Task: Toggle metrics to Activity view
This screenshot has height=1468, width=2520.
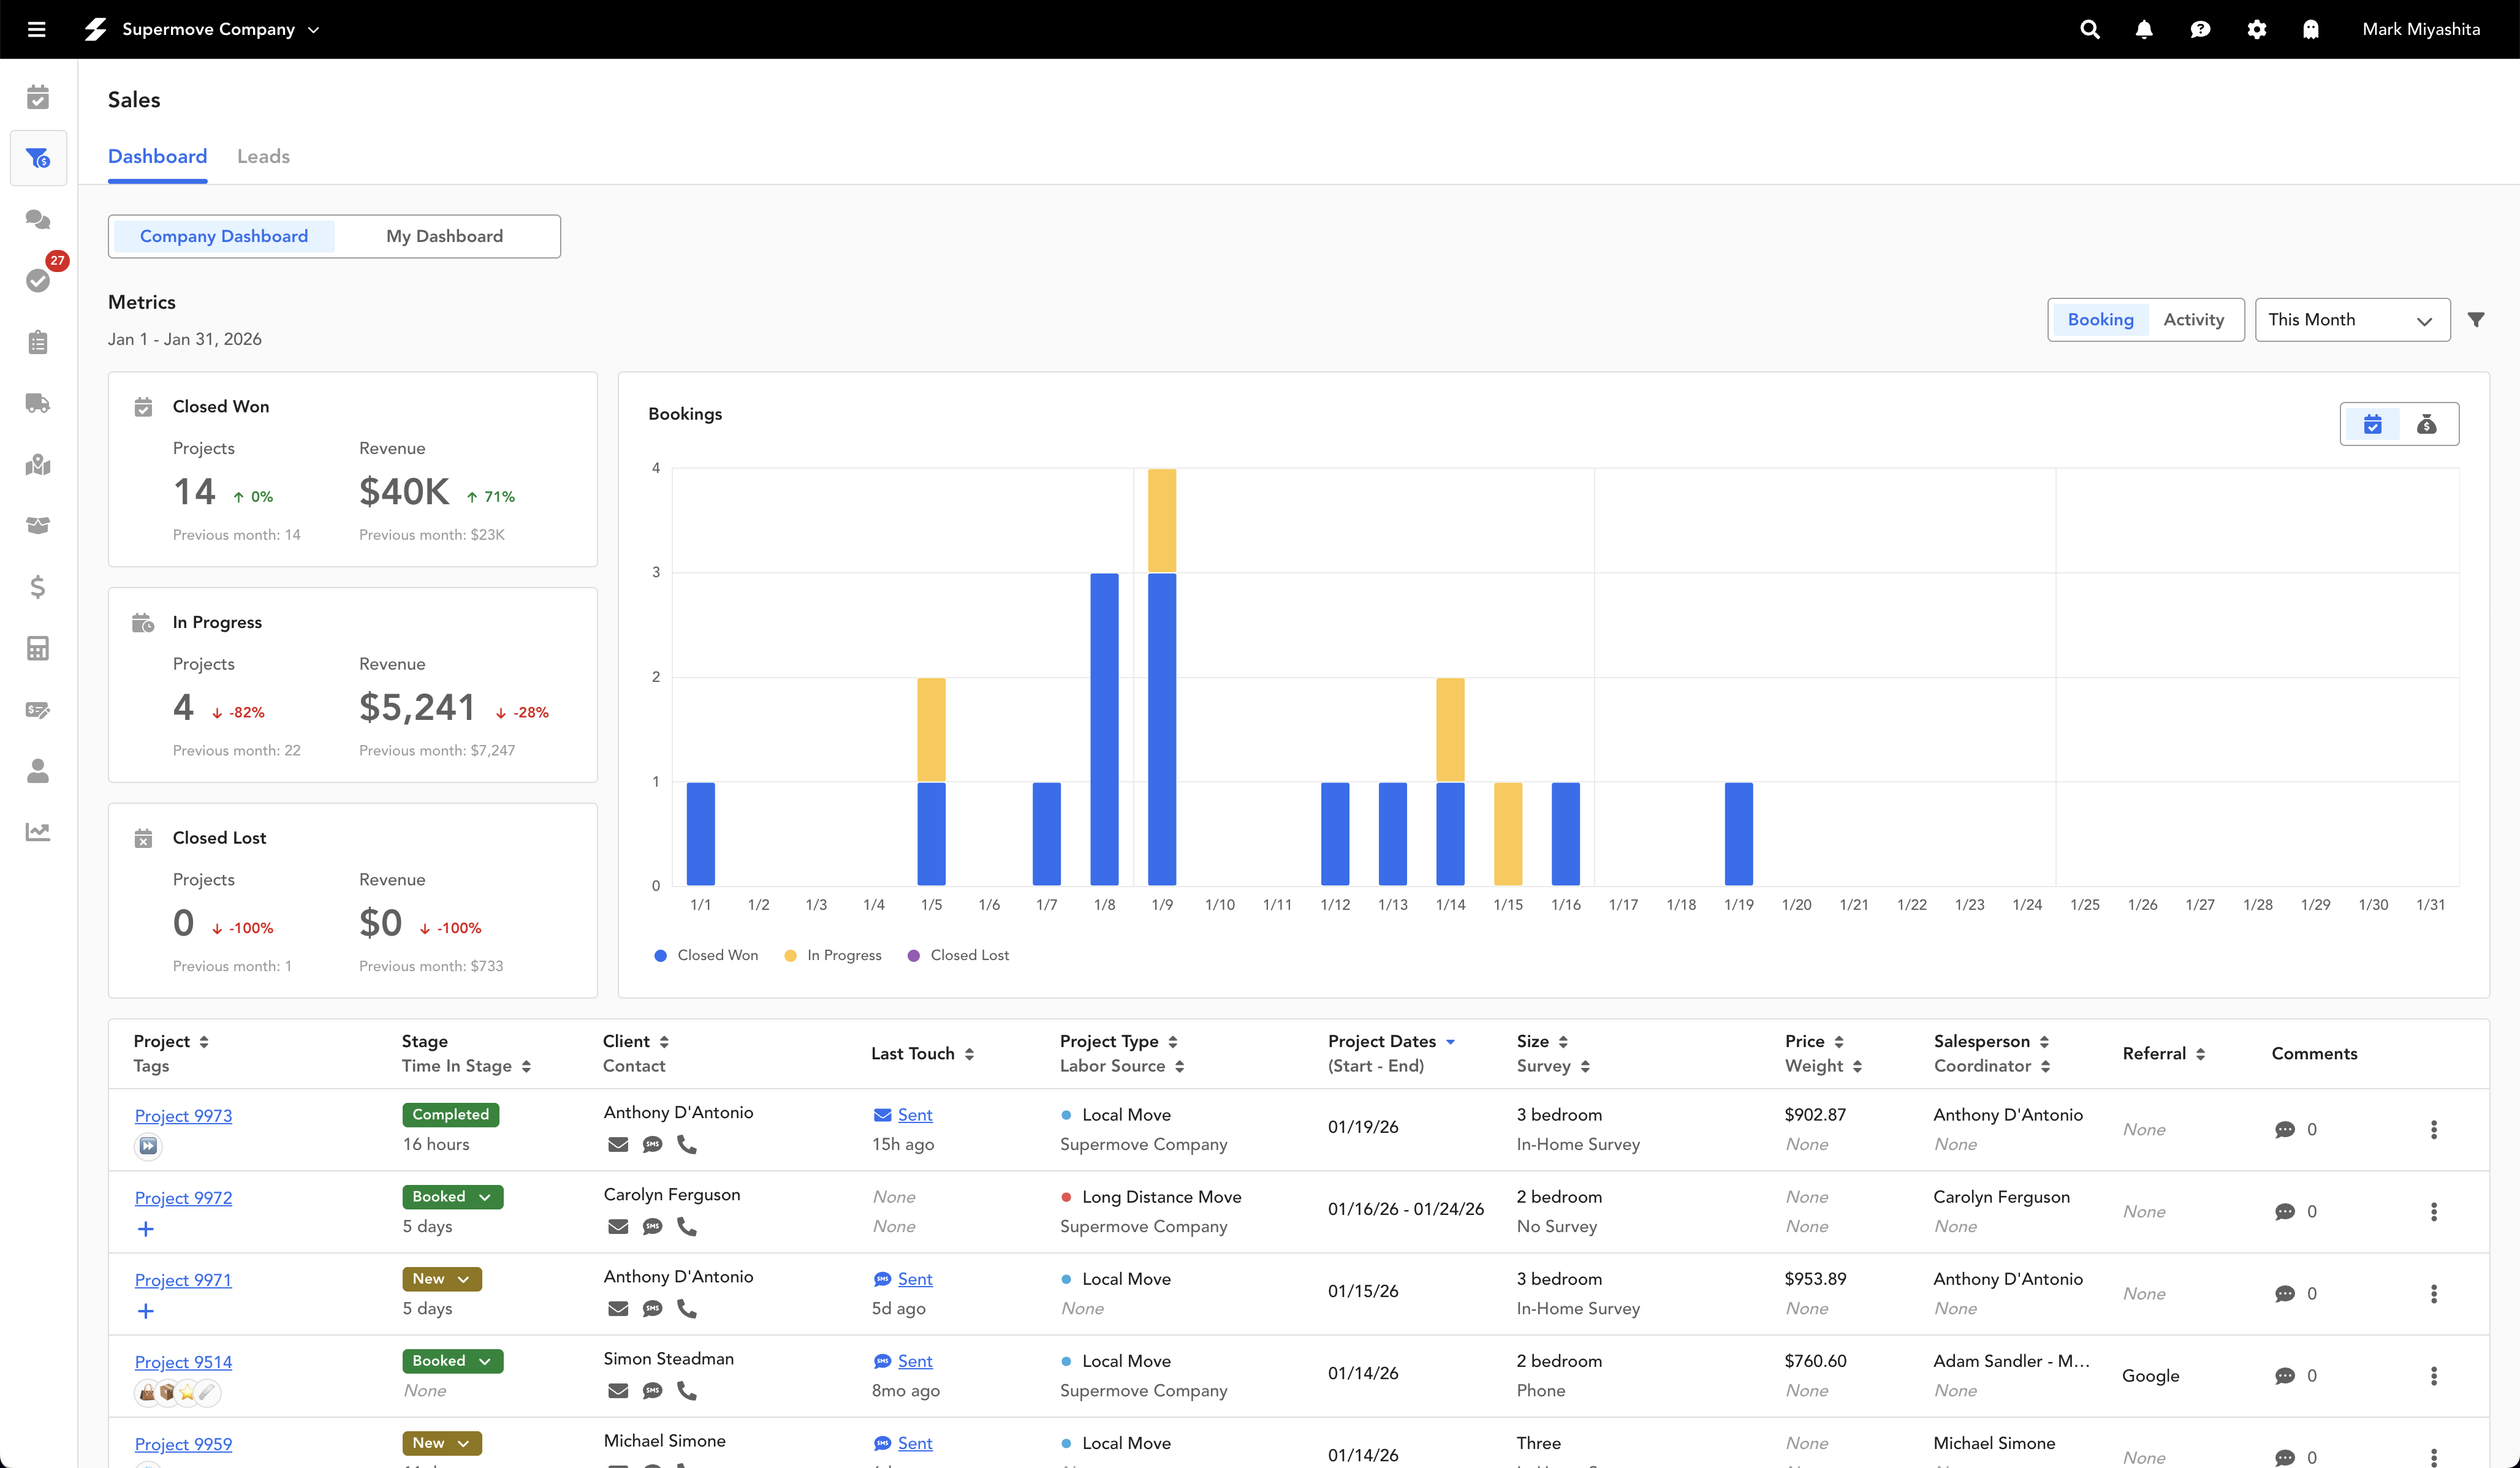Action: point(2193,320)
